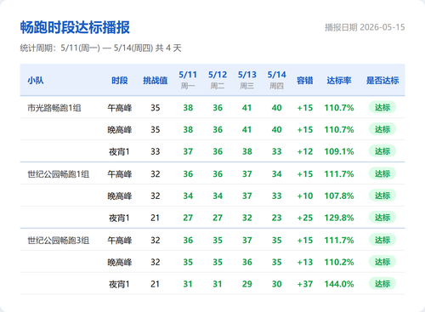Click 111.7% in 世纪公园畅跑3组 午高峰 row
The height and width of the screenshot is (312, 425).
(339, 241)
